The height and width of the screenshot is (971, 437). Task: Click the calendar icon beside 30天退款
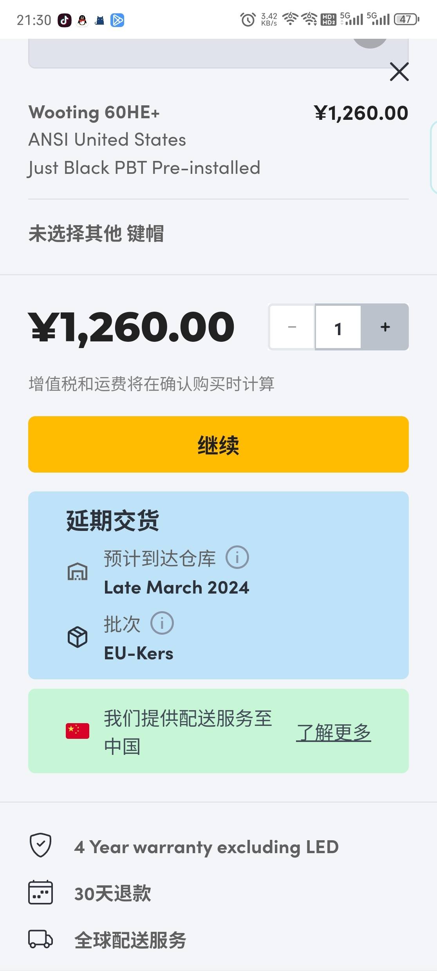[x=40, y=892]
